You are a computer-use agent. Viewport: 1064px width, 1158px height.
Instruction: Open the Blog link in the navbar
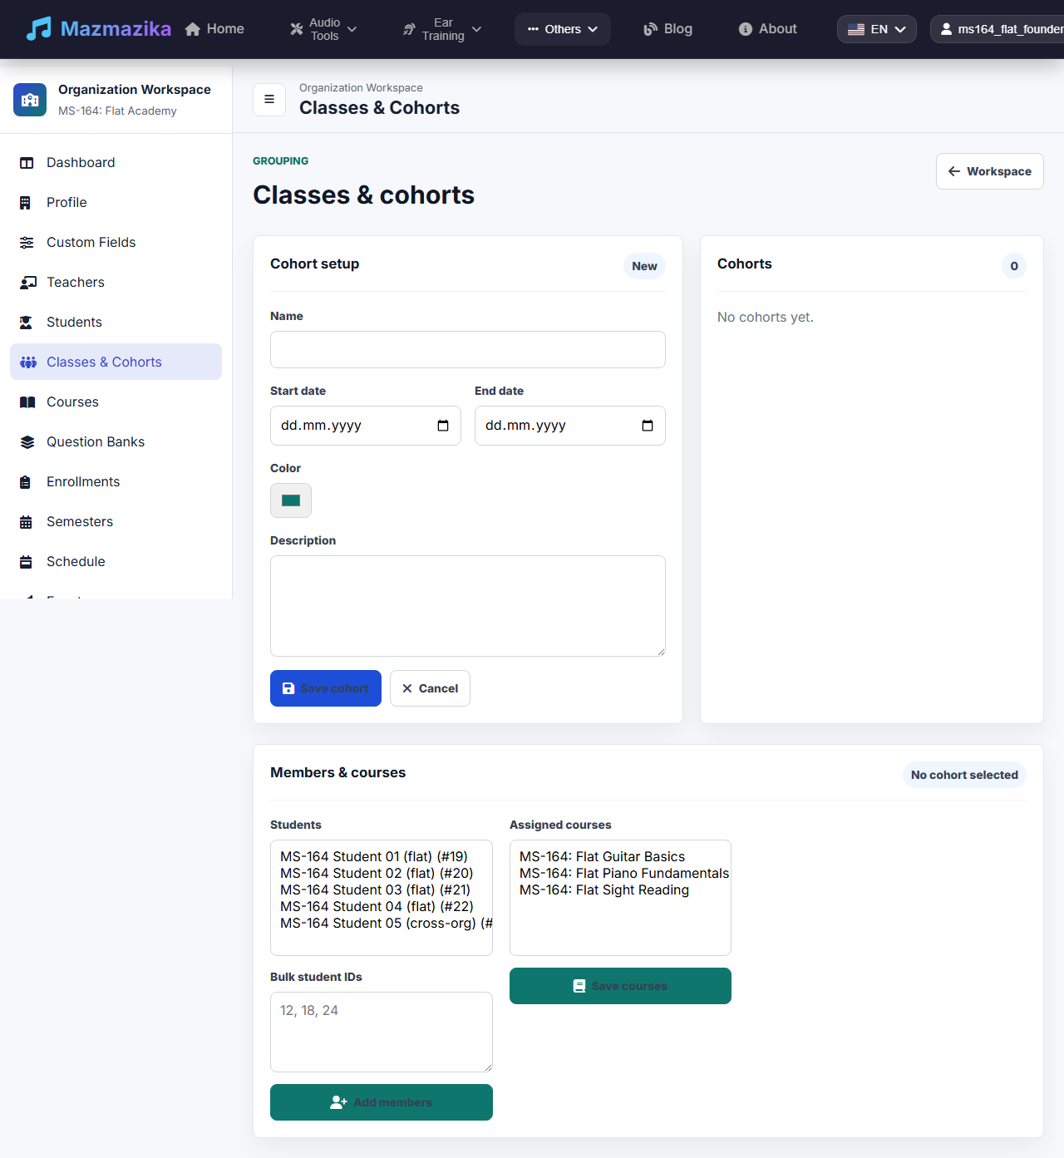point(668,29)
